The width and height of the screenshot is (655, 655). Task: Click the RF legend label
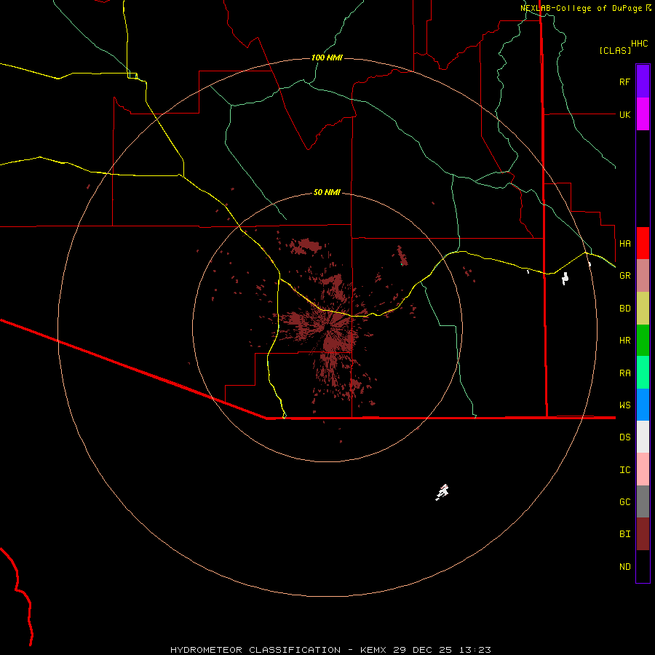pyautogui.click(x=624, y=82)
